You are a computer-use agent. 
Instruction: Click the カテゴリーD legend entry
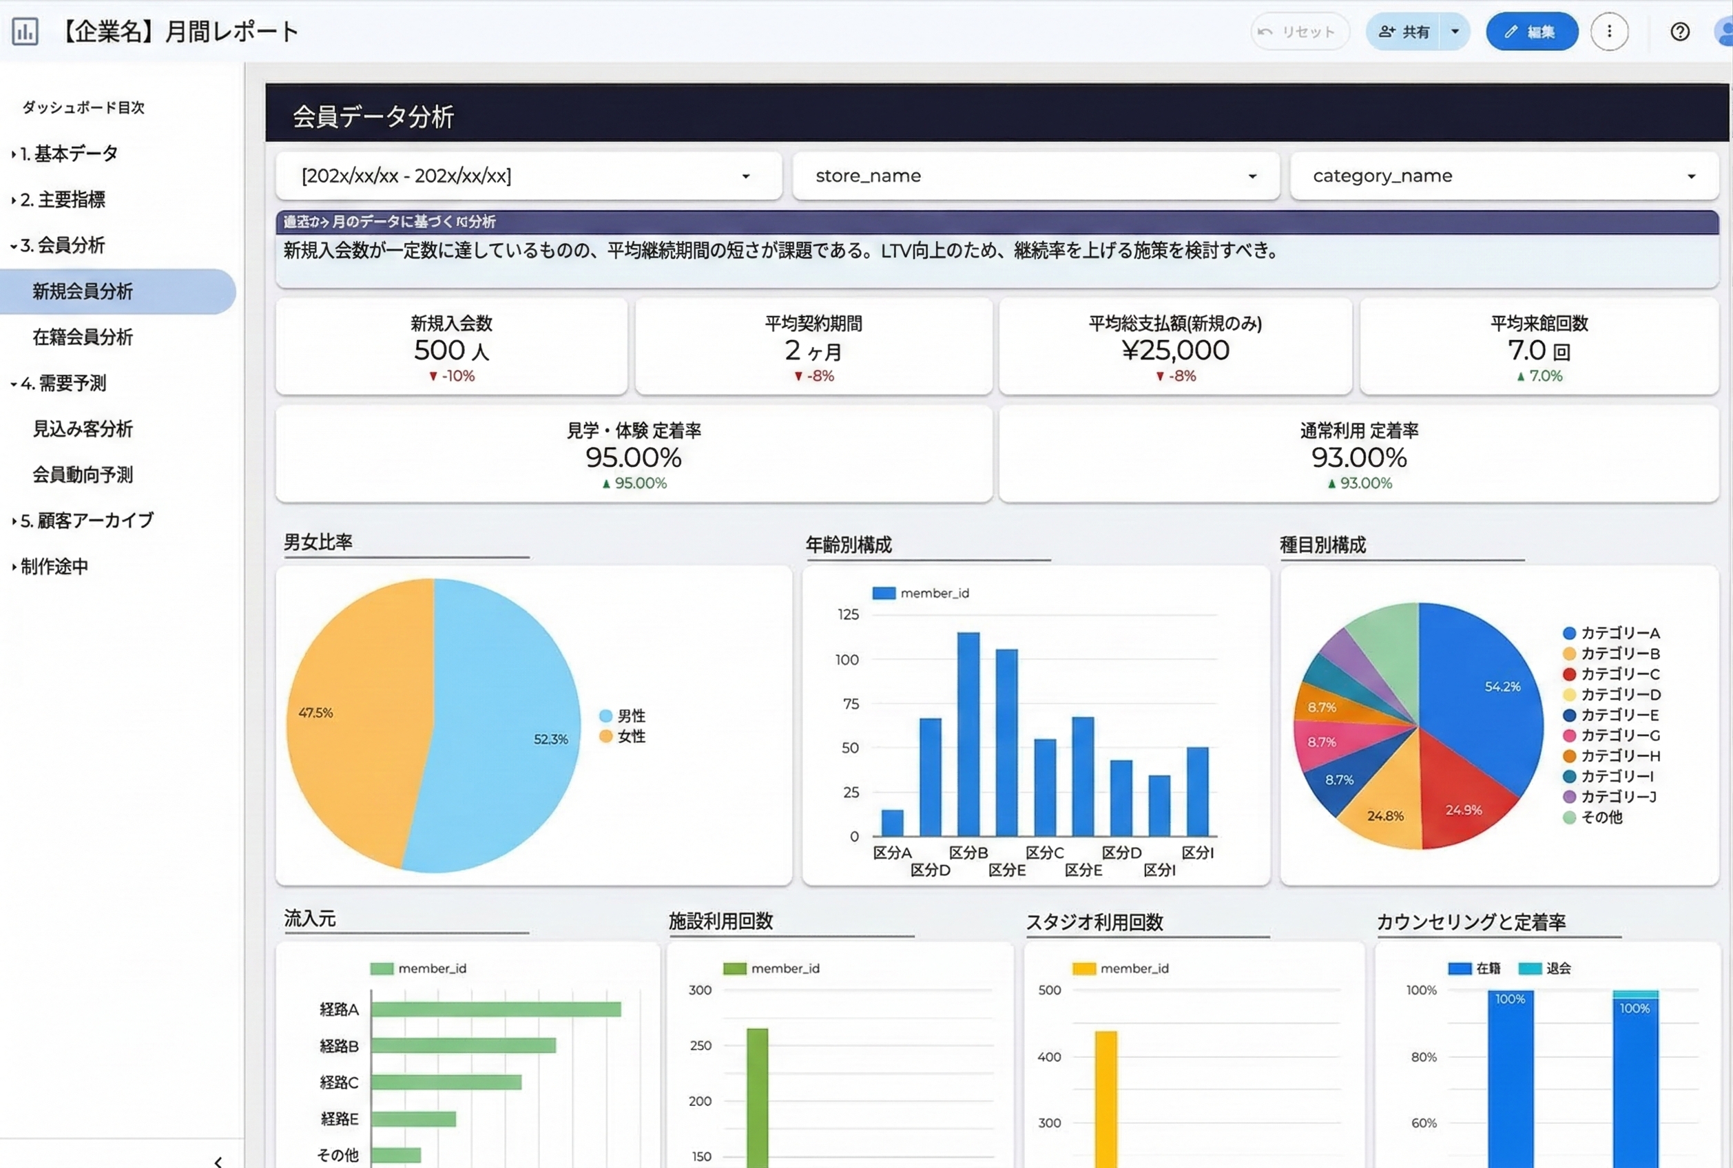pyautogui.click(x=1612, y=694)
